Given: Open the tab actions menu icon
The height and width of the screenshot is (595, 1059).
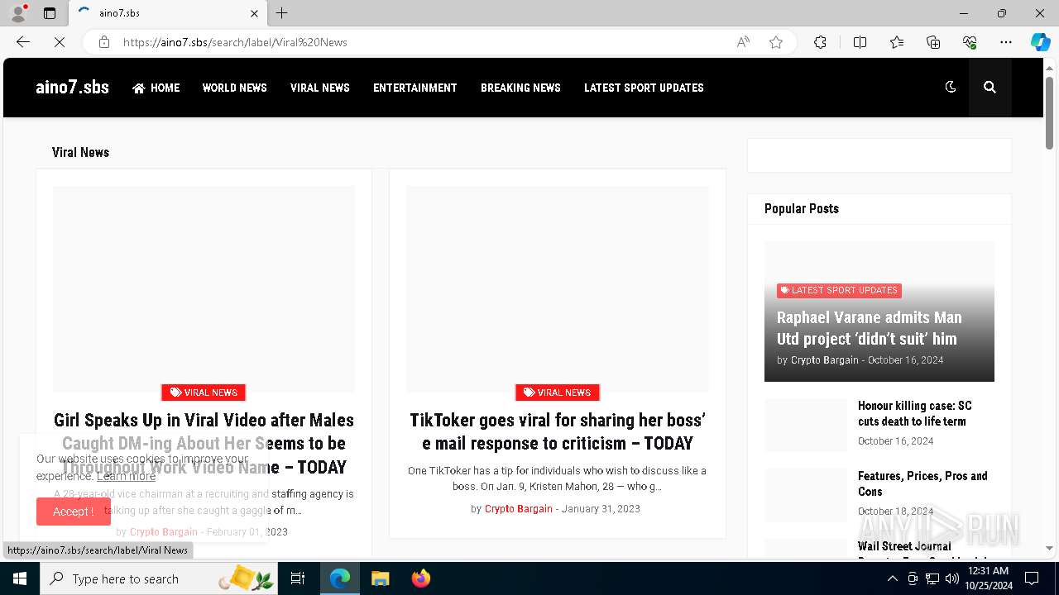Looking at the screenshot, I should point(50,13).
